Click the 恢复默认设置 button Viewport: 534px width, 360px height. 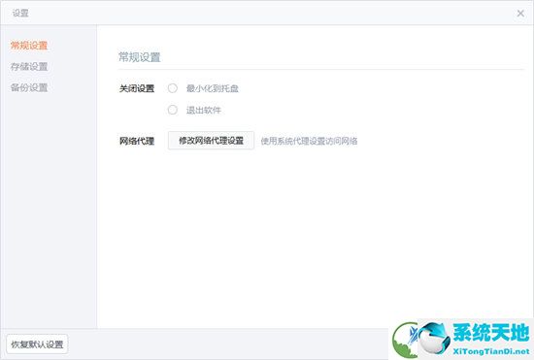click(37, 344)
